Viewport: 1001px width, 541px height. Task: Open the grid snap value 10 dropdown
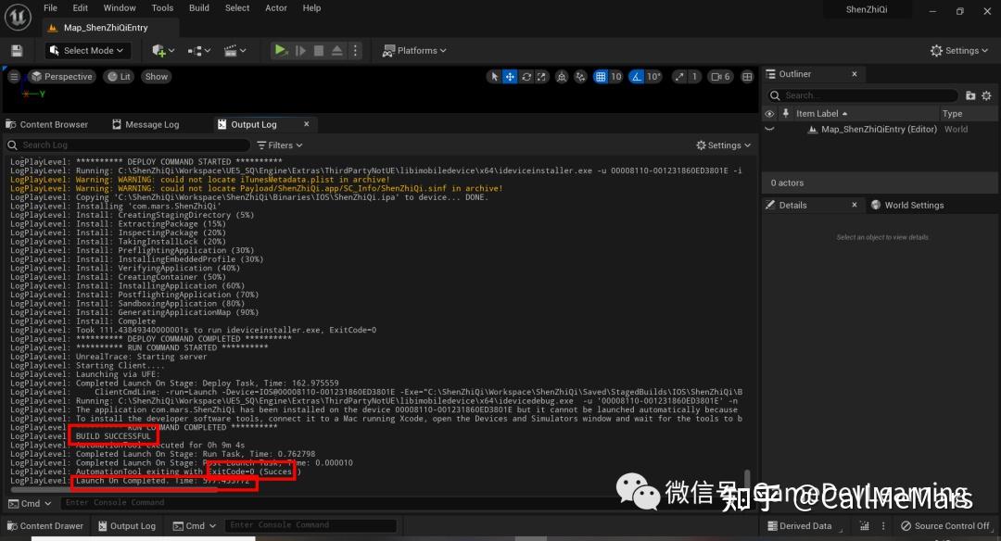[615, 77]
